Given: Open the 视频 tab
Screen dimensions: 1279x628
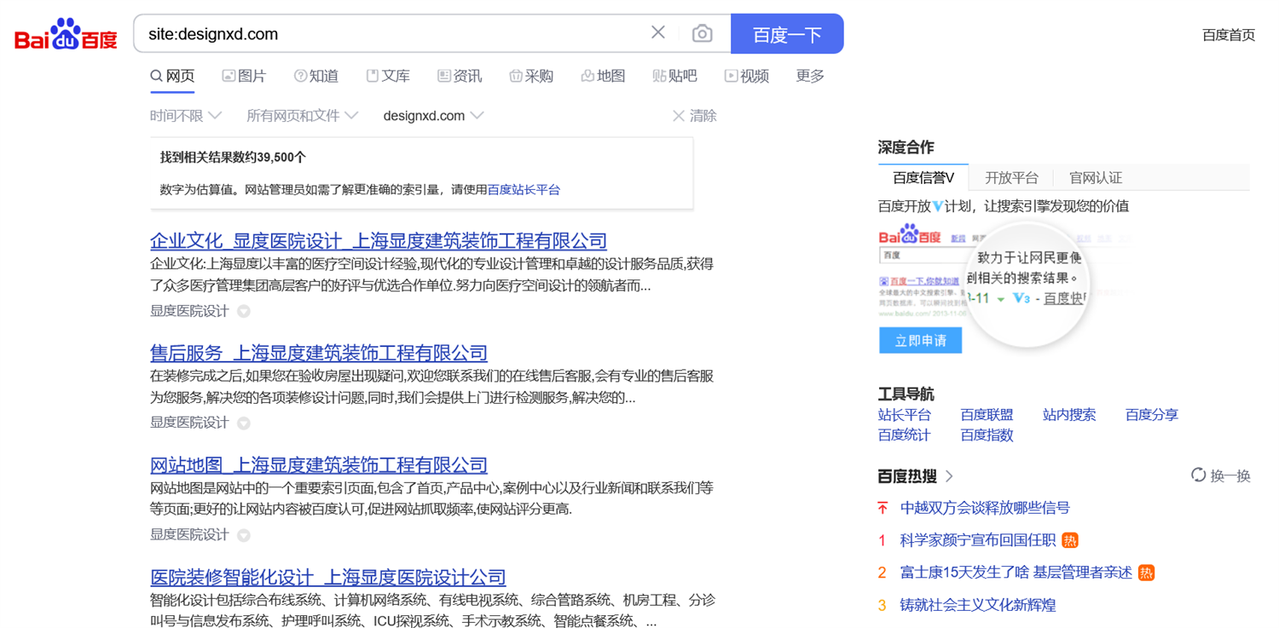Looking at the screenshot, I should tap(747, 76).
